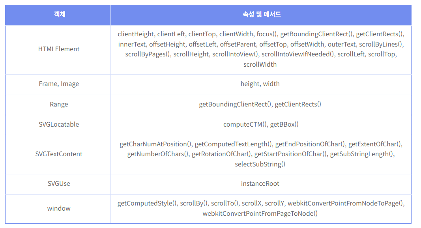Click 'selectSubString()' text
This screenshot has height=228, width=421.
click(x=260, y=164)
